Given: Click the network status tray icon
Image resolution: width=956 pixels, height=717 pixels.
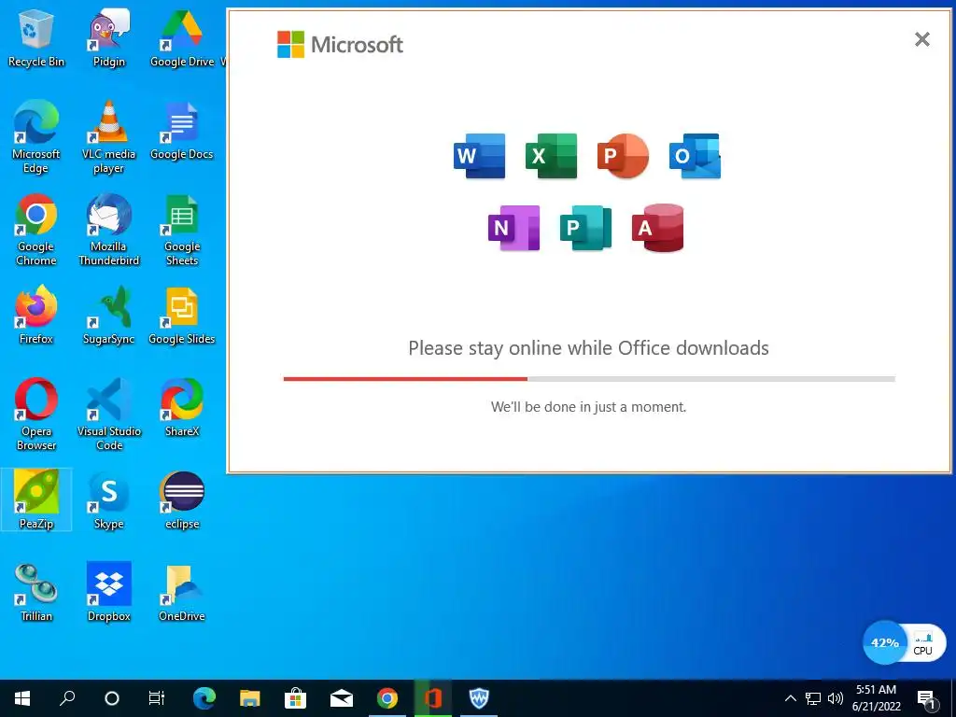Looking at the screenshot, I should tap(813, 698).
